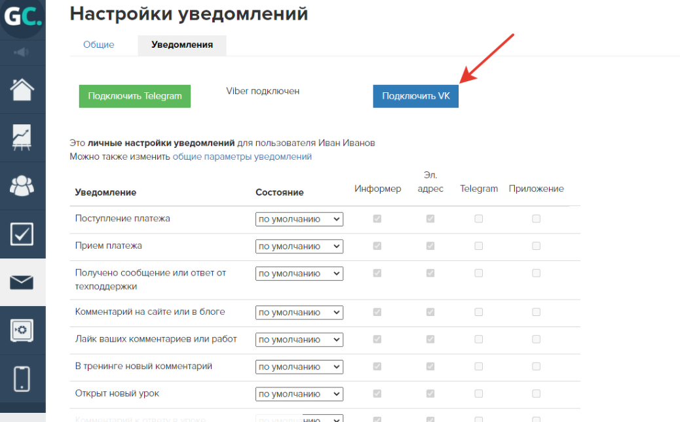Image resolution: width=680 pixels, height=422 pixels.
Task: Open state dropdown for В тренинге новый комментарий
Action: pos(299,367)
